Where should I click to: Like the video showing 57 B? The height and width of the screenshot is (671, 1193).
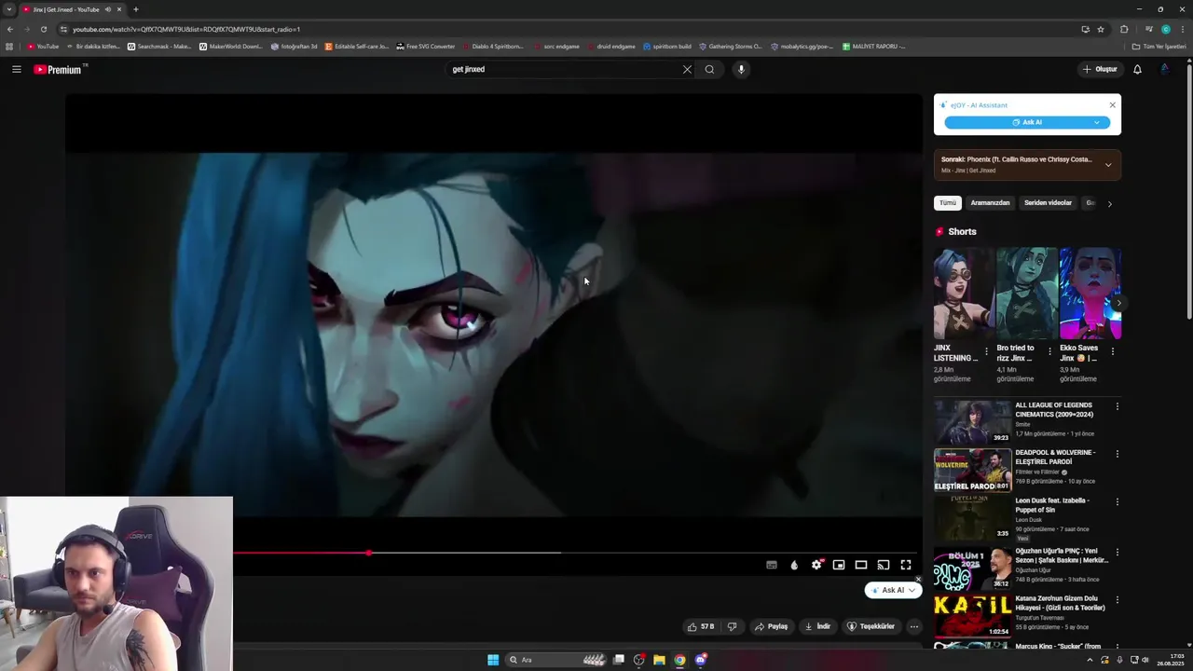click(x=700, y=626)
